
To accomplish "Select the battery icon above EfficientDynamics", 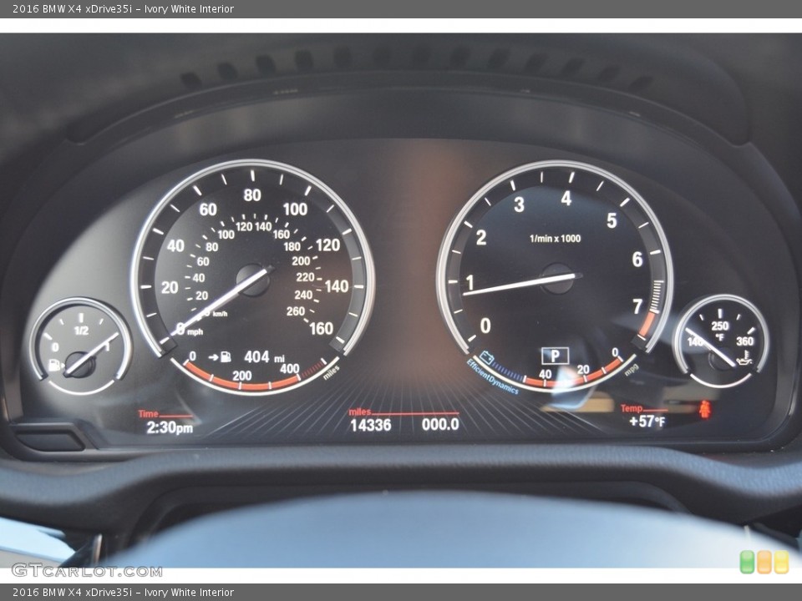I will point(485,357).
